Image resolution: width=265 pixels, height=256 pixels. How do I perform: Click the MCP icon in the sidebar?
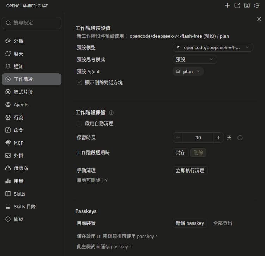[8, 142]
